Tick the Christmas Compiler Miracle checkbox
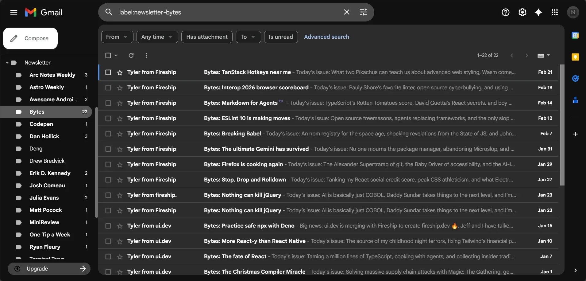The image size is (586, 281). (x=108, y=272)
